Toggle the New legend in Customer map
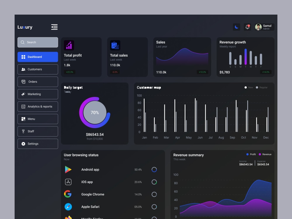 click(x=248, y=87)
